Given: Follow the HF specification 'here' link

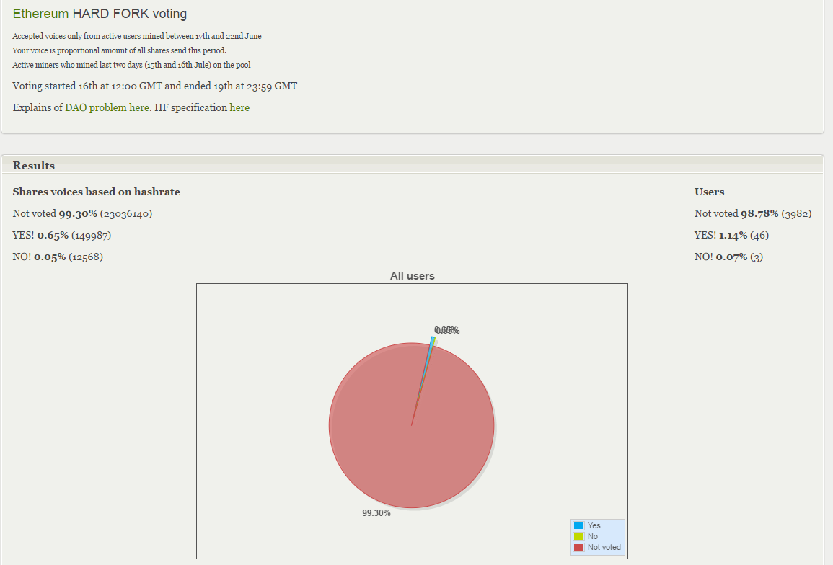Looking at the screenshot, I should (239, 107).
